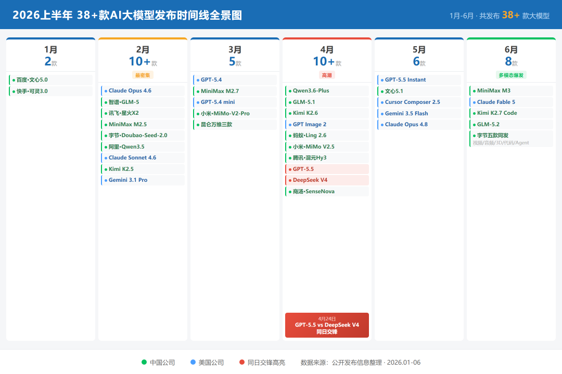Click the MiniMax M2.7 item

(x=235, y=91)
